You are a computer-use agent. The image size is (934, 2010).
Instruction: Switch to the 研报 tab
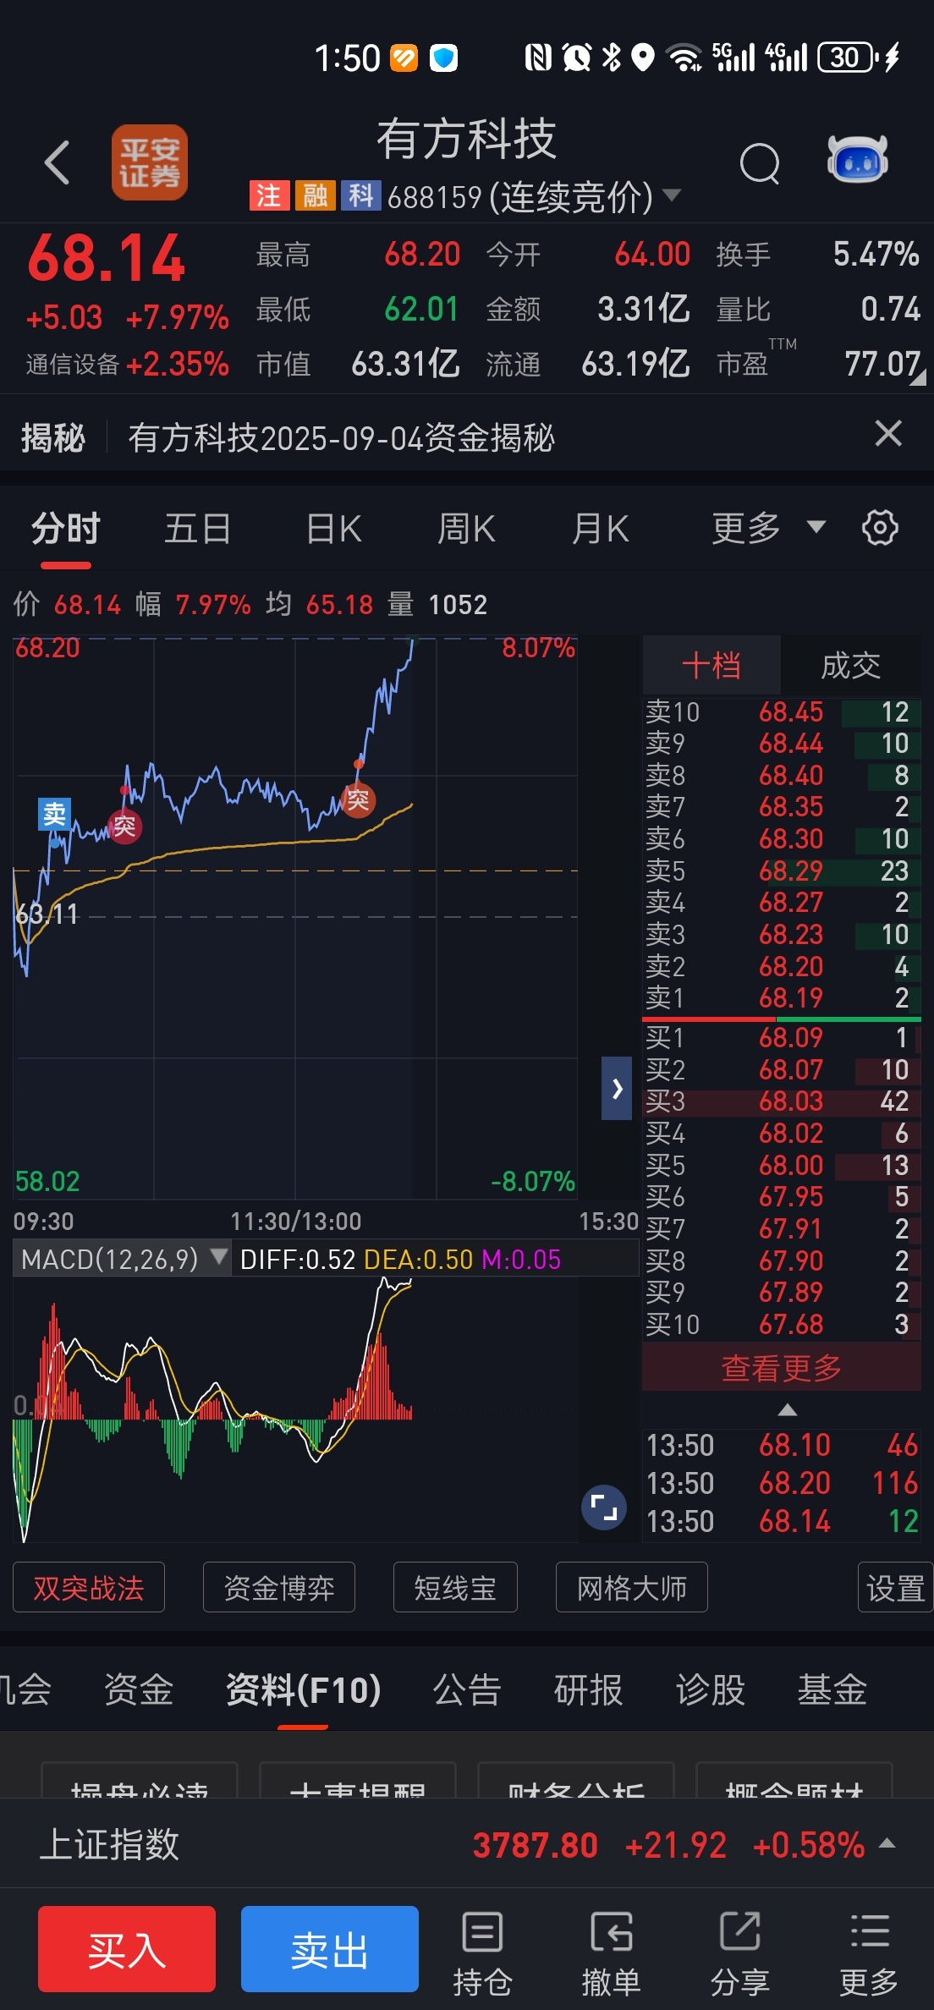click(589, 1689)
